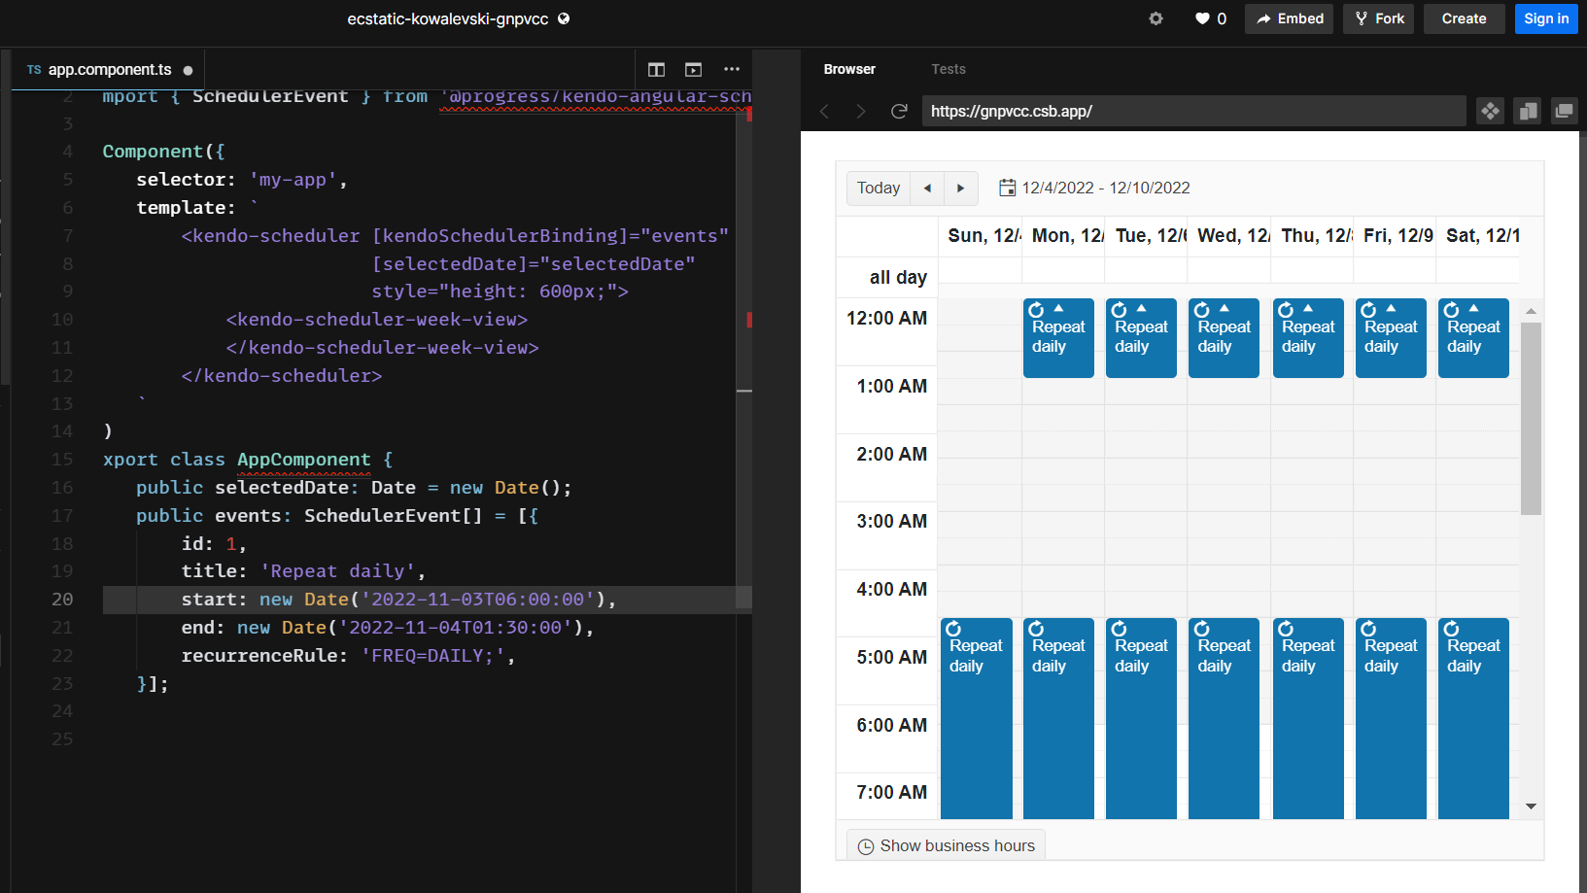Switch to the Tests tab

tap(948, 69)
